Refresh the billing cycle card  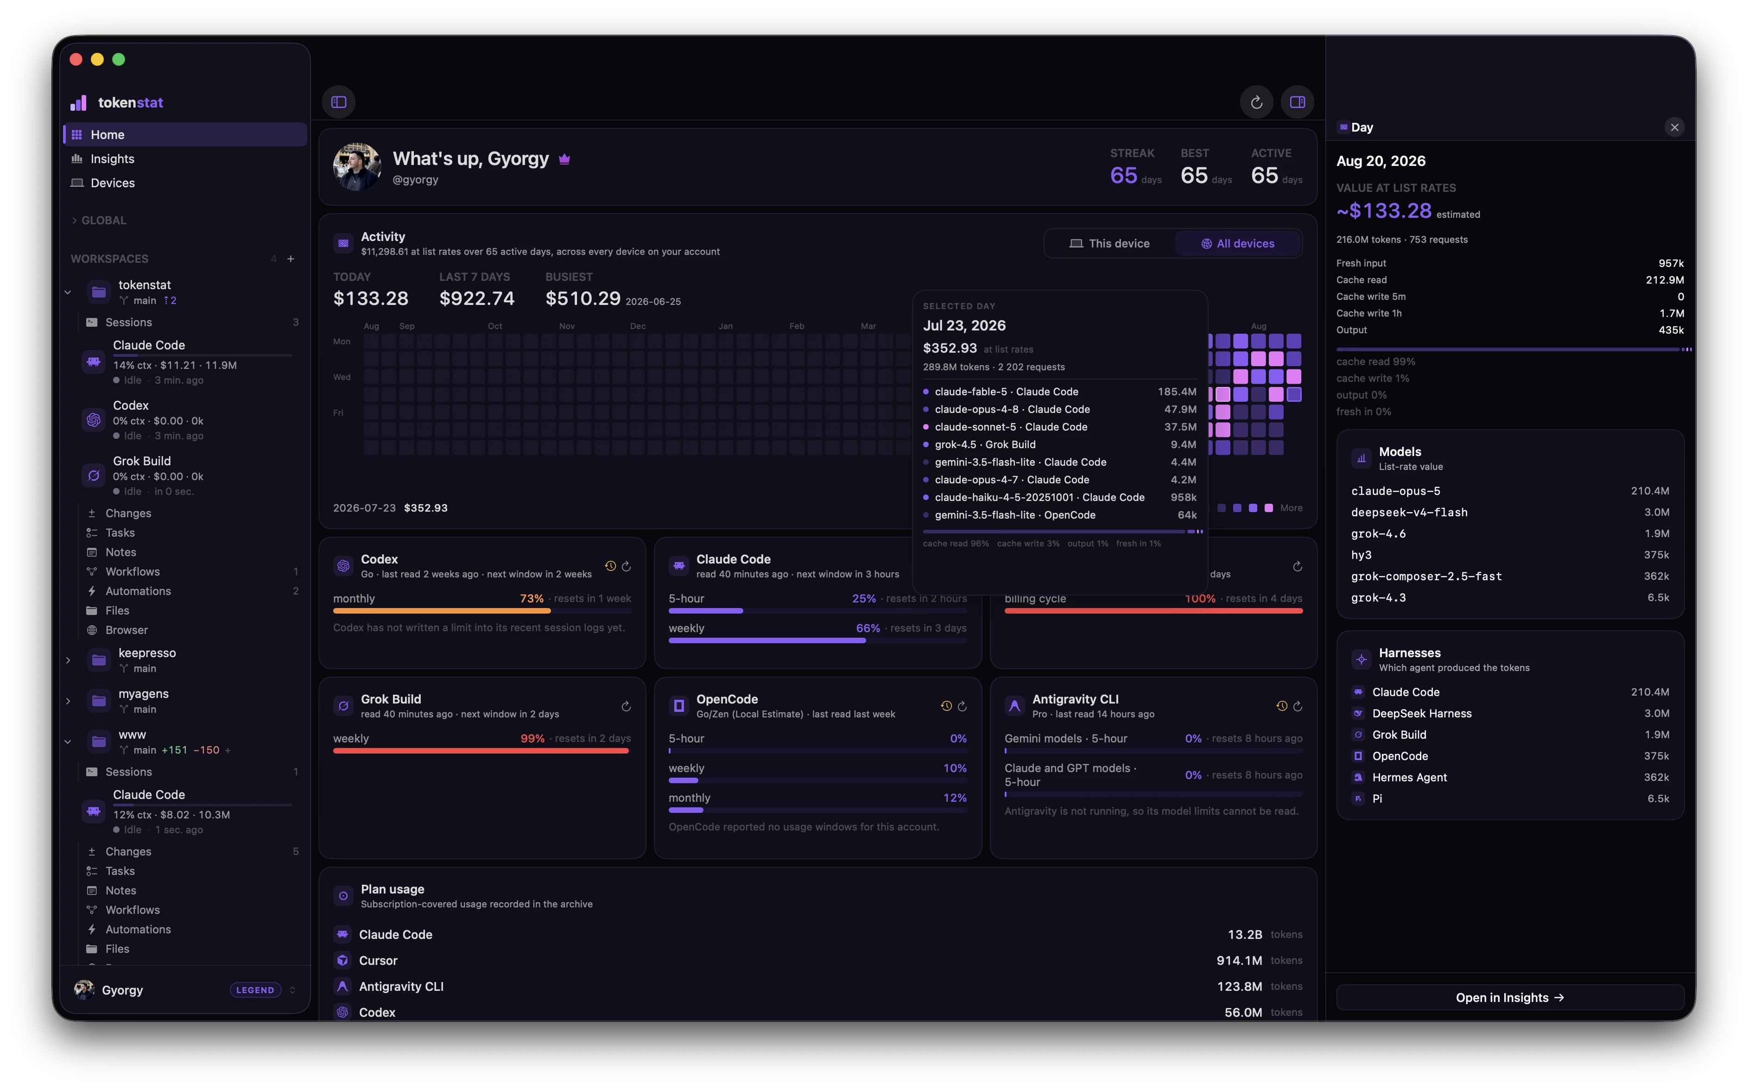pos(1298,567)
